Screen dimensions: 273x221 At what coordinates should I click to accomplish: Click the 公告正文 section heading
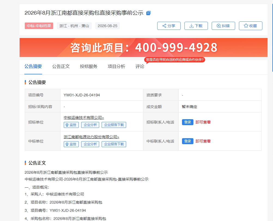[37, 163]
